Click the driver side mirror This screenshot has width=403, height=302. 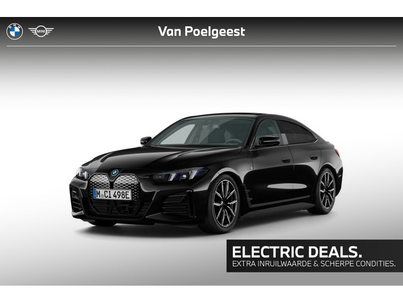coord(269,141)
